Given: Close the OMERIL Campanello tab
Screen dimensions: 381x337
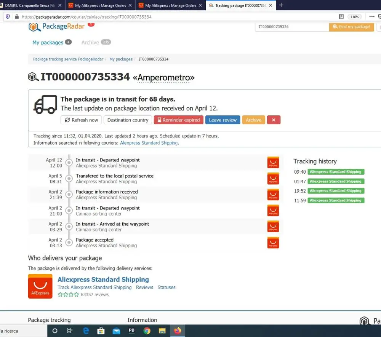Looking at the screenshot, I should [60, 5].
